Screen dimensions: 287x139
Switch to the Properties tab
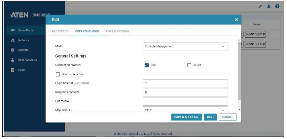(x=60, y=31)
